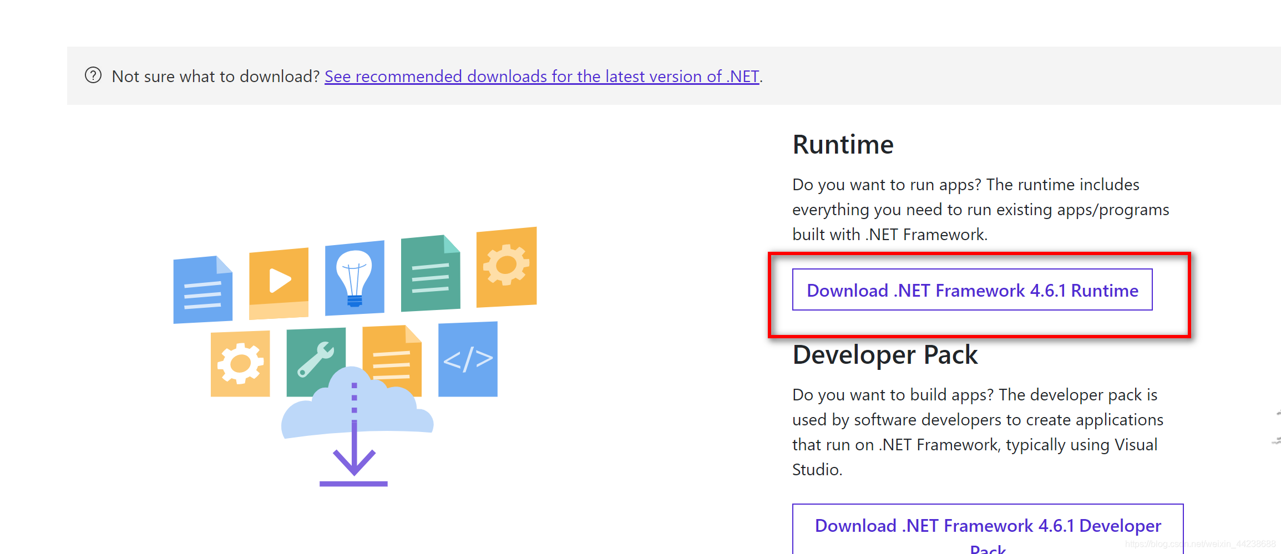Click the 'Do you want to run apps?' paragraph
The height and width of the screenshot is (554, 1281).
click(x=980, y=210)
